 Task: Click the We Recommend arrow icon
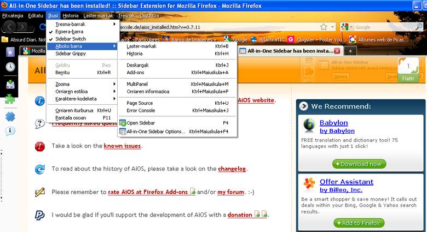[304, 106]
